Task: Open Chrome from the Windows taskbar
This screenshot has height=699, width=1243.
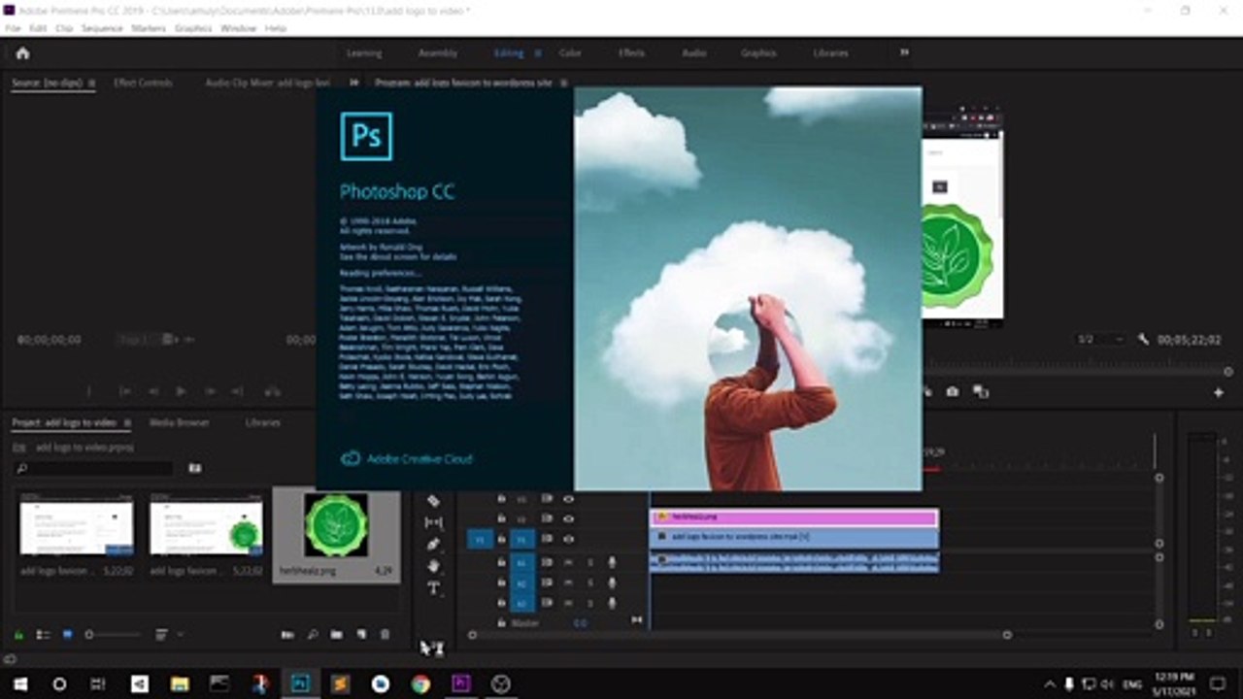Action: 420,683
